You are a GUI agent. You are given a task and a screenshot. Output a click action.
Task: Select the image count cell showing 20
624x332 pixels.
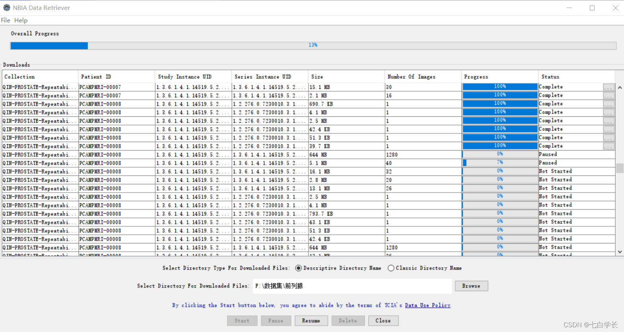423,180
